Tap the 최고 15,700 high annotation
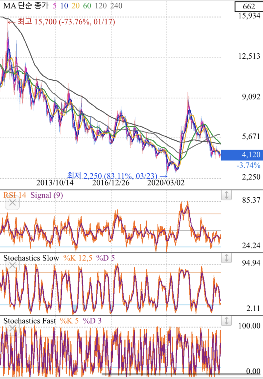The height and width of the screenshot is (379, 263). coord(61,22)
